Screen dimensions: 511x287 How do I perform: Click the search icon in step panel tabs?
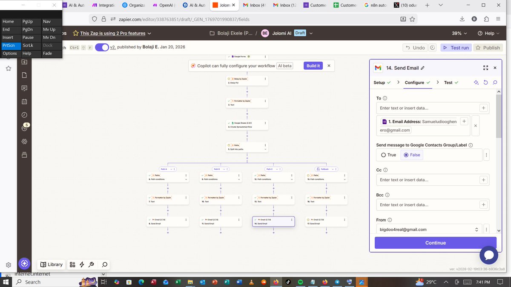[x=495, y=82]
